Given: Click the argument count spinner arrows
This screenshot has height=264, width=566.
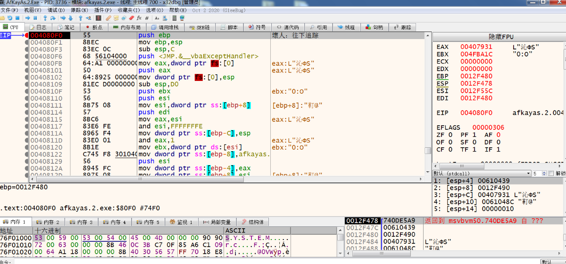Looking at the screenshot, I should pos(544,174).
